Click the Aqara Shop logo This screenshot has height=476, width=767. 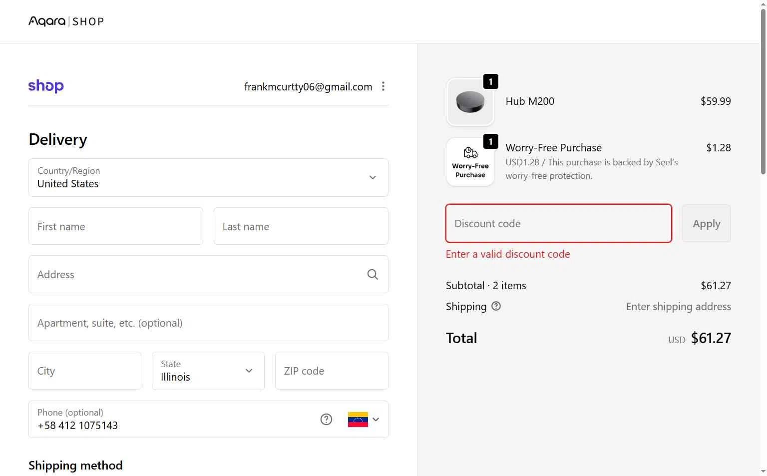tap(66, 21)
